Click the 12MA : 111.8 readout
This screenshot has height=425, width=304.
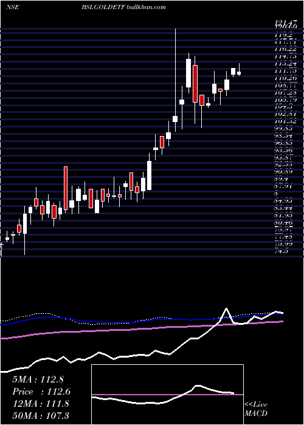41,404
